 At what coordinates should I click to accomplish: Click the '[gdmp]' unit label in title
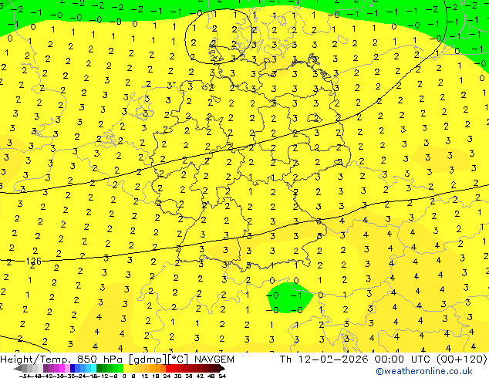tap(147, 359)
